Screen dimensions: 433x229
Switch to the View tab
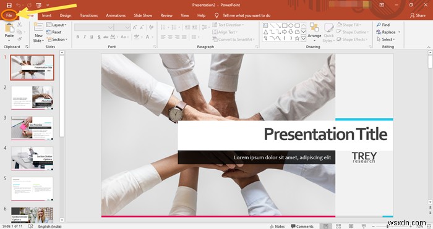(x=185, y=15)
